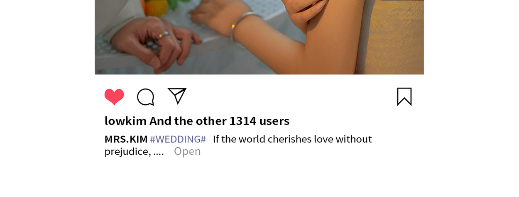The image size is (519, 197).
Task: Save the post with the bookmark icon
Action: coord(404,96)
